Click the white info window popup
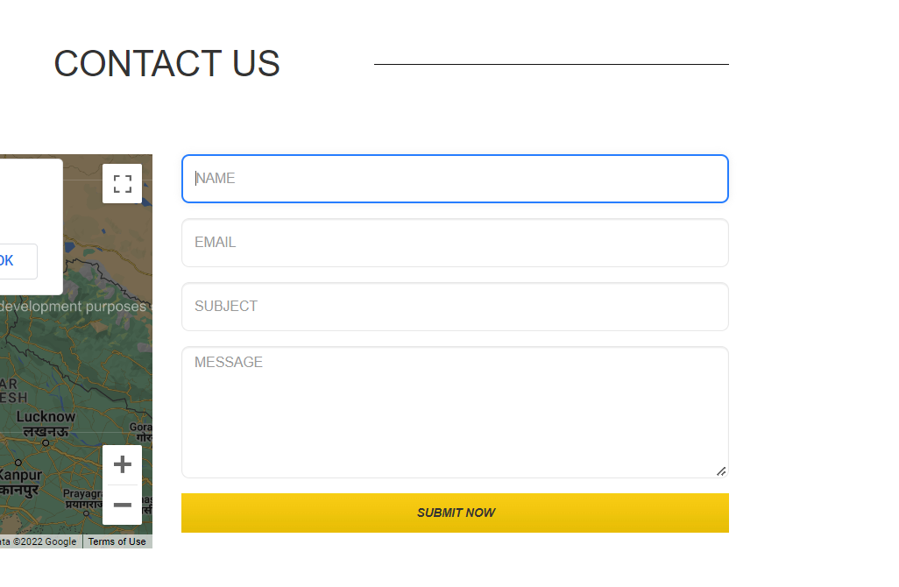 pos(31,223)
